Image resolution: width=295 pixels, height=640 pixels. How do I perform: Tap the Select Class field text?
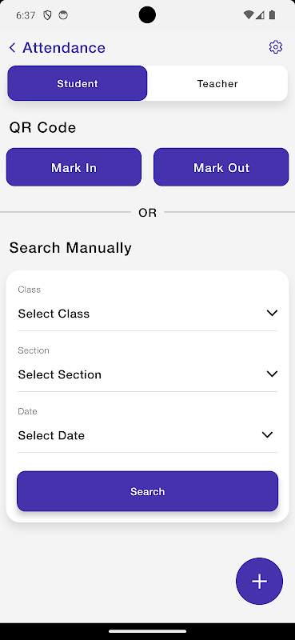54,314
